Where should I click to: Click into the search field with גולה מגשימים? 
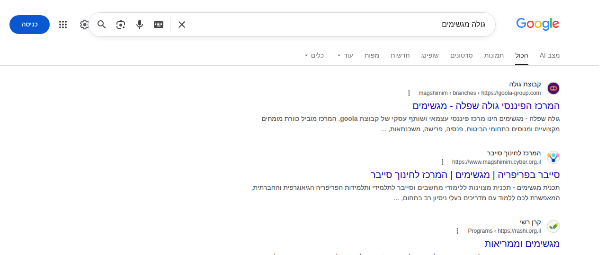pos(336,25)
